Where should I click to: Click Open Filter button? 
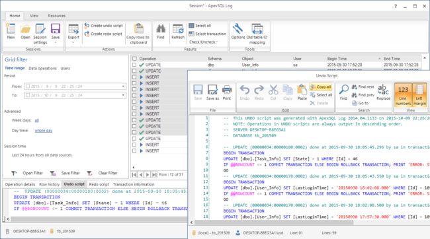(x=27, y=173)
